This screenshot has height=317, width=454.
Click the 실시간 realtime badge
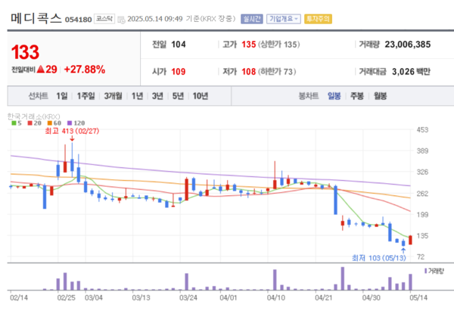click(x=252, y=19)
